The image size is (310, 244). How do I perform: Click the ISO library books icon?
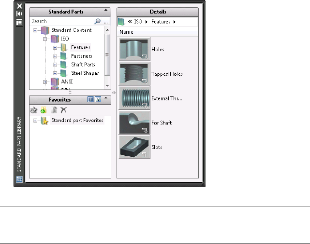(55, 39)
